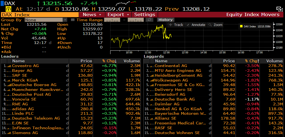Click the bar-chart icon beside Deutsche Bank AG
The height and width of the screenshot is (137, 285).
pyautogui.click(x=152, y=99)
